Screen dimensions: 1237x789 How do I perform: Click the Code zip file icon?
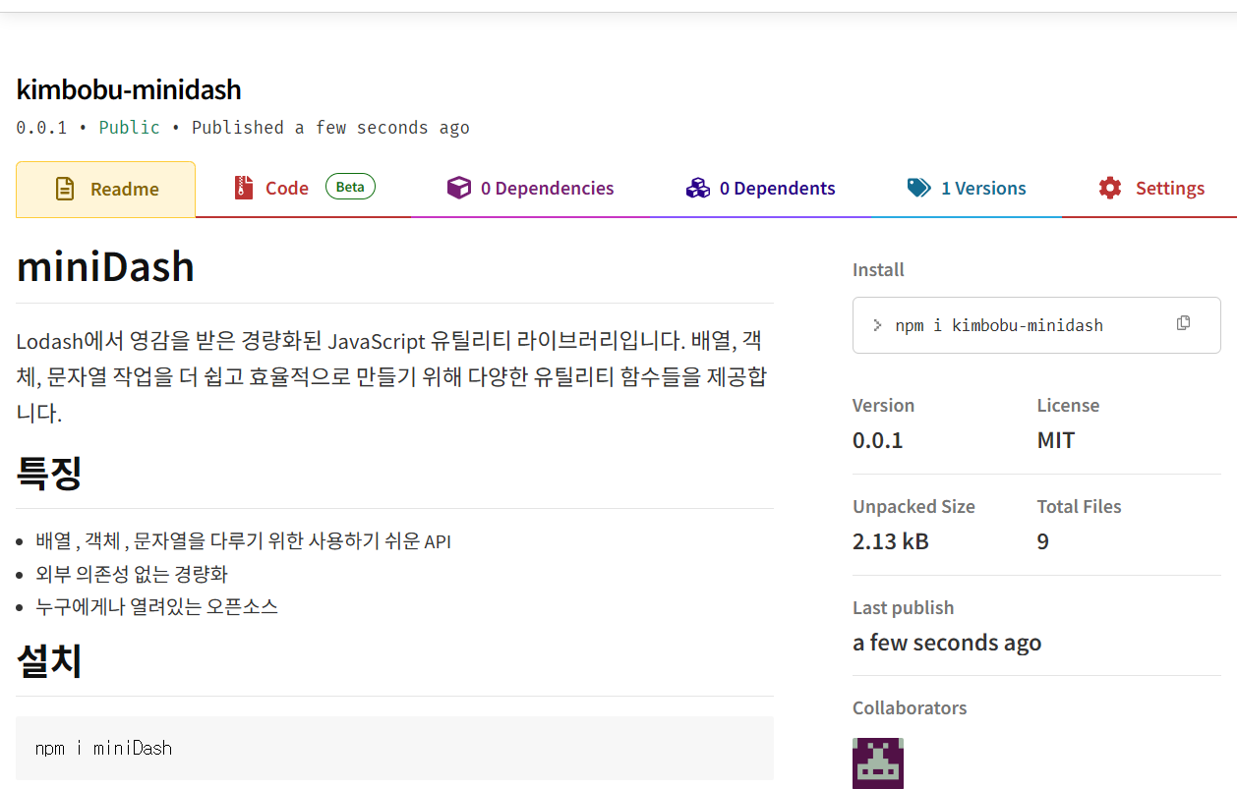[244, 188]
